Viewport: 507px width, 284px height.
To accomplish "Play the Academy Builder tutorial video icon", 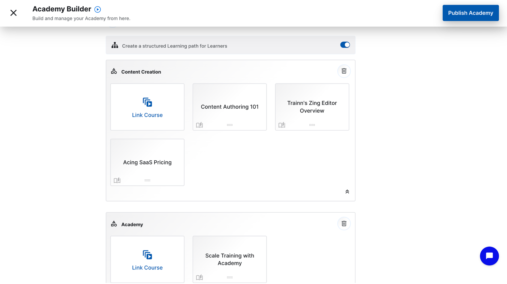I will [98, 9].
